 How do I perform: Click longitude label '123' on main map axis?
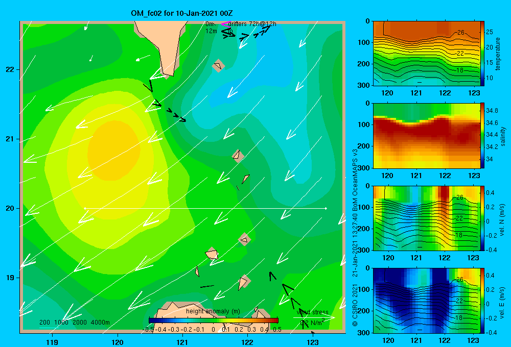(x=313, y=342)
